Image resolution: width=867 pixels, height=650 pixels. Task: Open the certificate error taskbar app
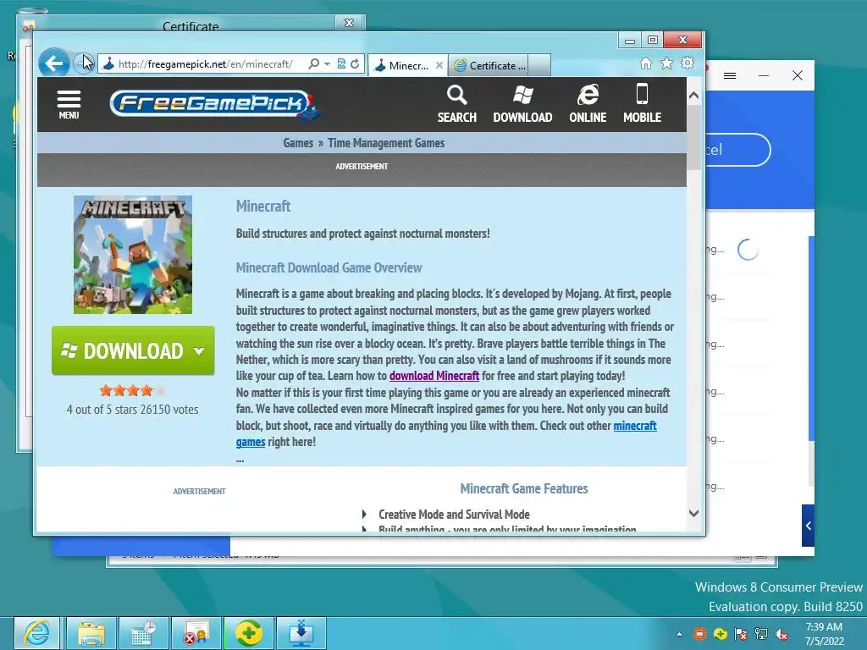click(196, 633)
